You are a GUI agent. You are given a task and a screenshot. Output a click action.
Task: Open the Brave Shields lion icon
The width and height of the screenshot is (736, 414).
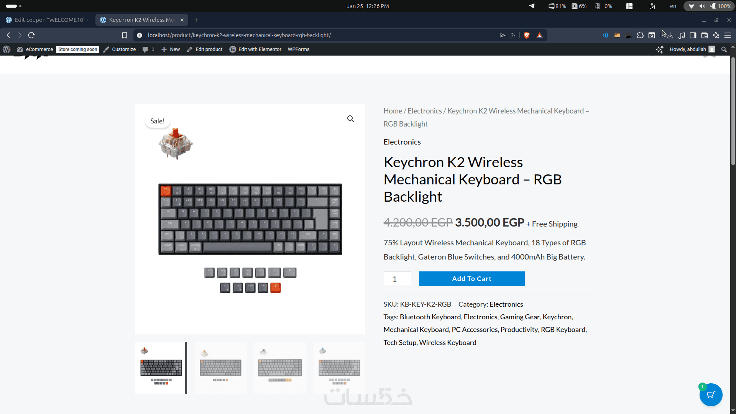click(527, 35)
